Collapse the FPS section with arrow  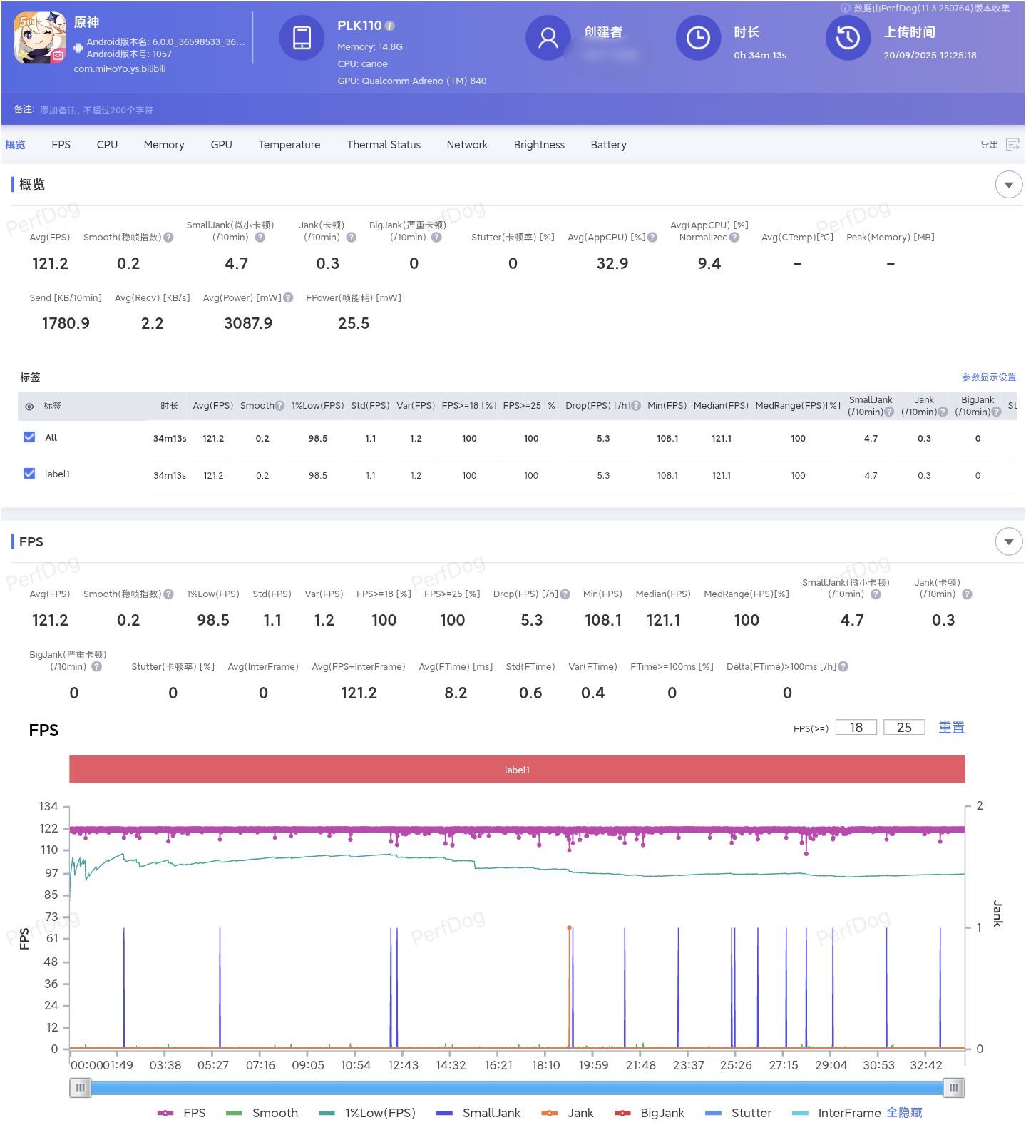point(1008,541)
